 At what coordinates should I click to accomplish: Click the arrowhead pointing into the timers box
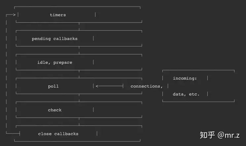click(14, 15)
